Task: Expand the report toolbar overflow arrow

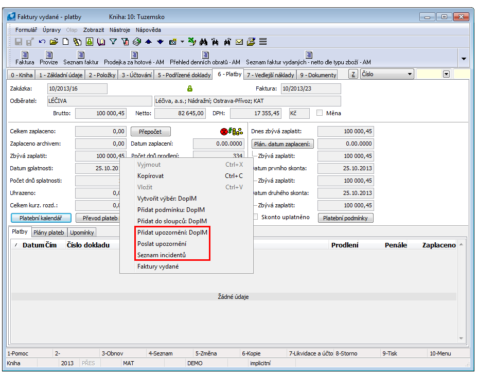Action: (463, 58)
